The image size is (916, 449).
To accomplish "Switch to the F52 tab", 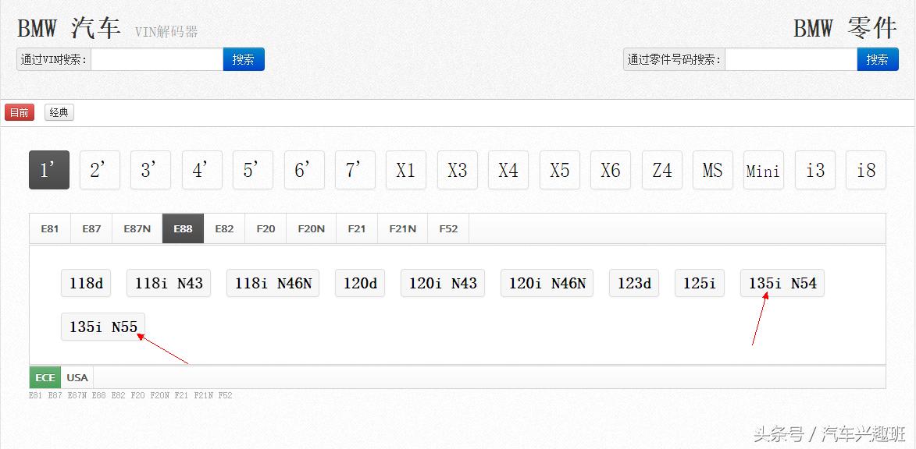I will click(x=449, y=228).
